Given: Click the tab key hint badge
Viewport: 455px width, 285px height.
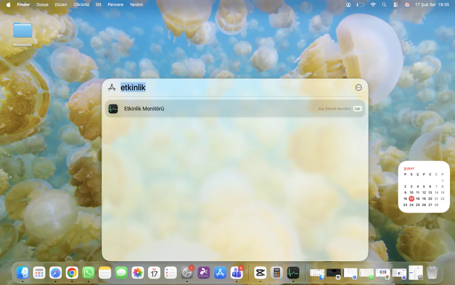Looking at the screenshot, I should coord(357,109).
